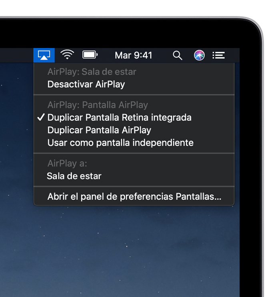The image size is (280, 297).
Task: Launch Siri from the menu bar
Action: click(x=199, y=55)
